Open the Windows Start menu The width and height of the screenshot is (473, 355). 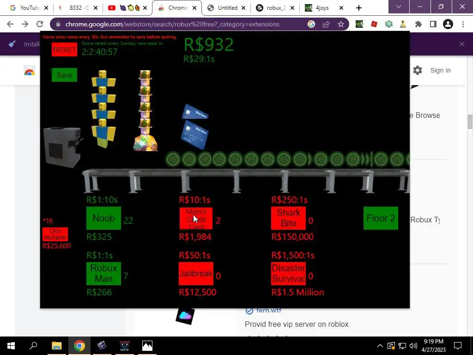pos(11,346)
